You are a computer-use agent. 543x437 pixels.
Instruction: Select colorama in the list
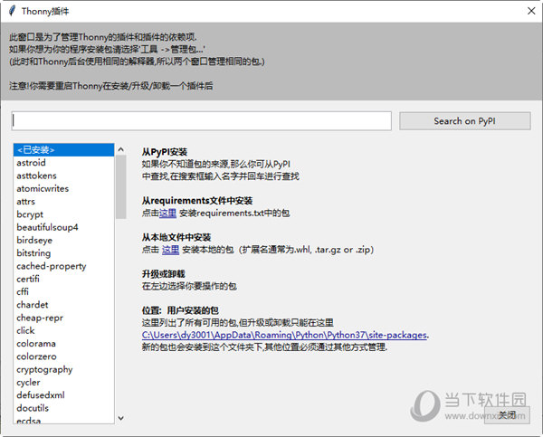point(63,344)
